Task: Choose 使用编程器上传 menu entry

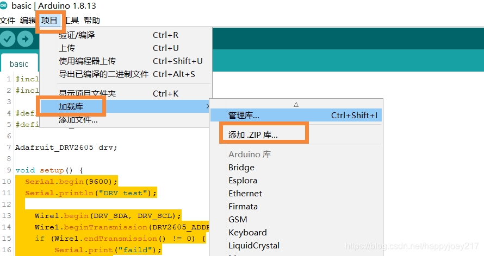Action: click(x=126, y=61)
